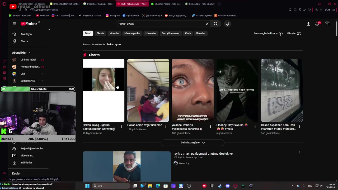
Task: Expand the Abonelikler section arrow
Action: (x=29, y=53)
